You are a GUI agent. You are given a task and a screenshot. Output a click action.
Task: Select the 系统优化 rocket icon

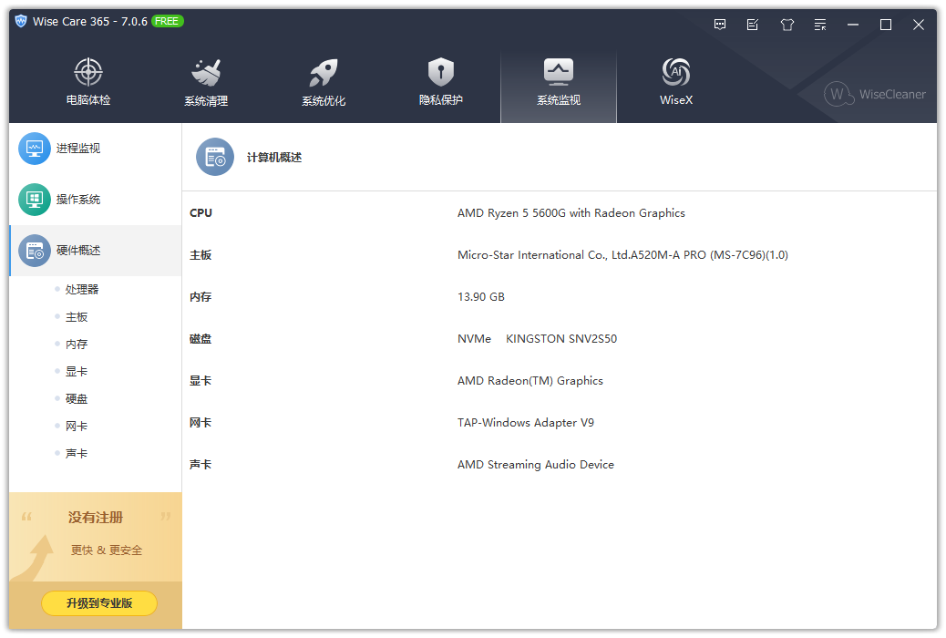coord(324,73)
